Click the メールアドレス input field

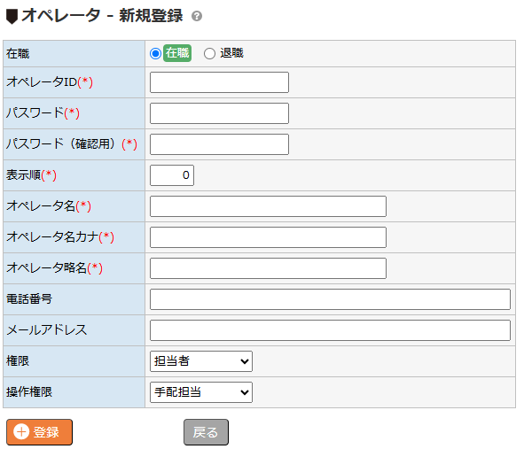(330, 330)
